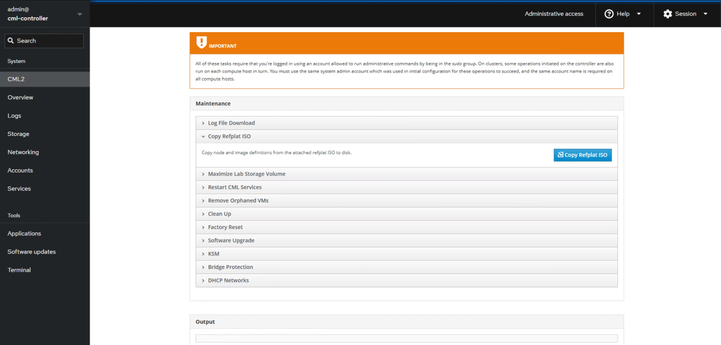
Task: Click the Maintenance panel heading
Action: point(213,104)
